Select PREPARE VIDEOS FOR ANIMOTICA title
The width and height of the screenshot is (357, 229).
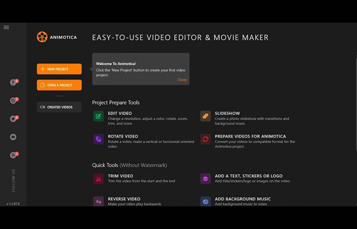pos(250,136)
